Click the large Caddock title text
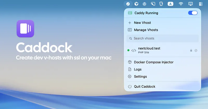This screenshot has width=208, height=109. coord(44,47)
